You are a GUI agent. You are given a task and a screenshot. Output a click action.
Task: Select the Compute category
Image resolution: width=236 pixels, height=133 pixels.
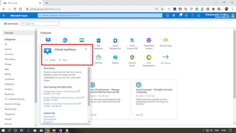tap(9, 54)
